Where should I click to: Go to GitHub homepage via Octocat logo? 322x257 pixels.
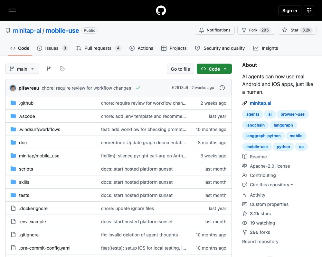(161, 10)
